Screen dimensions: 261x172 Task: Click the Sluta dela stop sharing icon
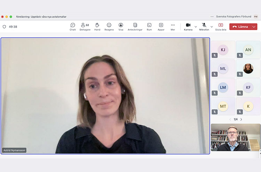click(x=221, y=27)
